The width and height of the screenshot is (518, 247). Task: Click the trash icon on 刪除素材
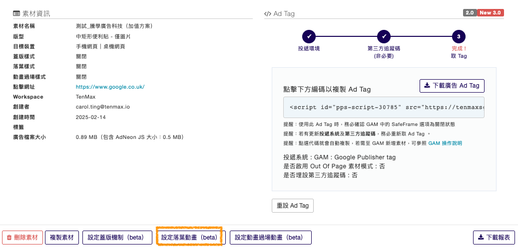coord(9,238)
